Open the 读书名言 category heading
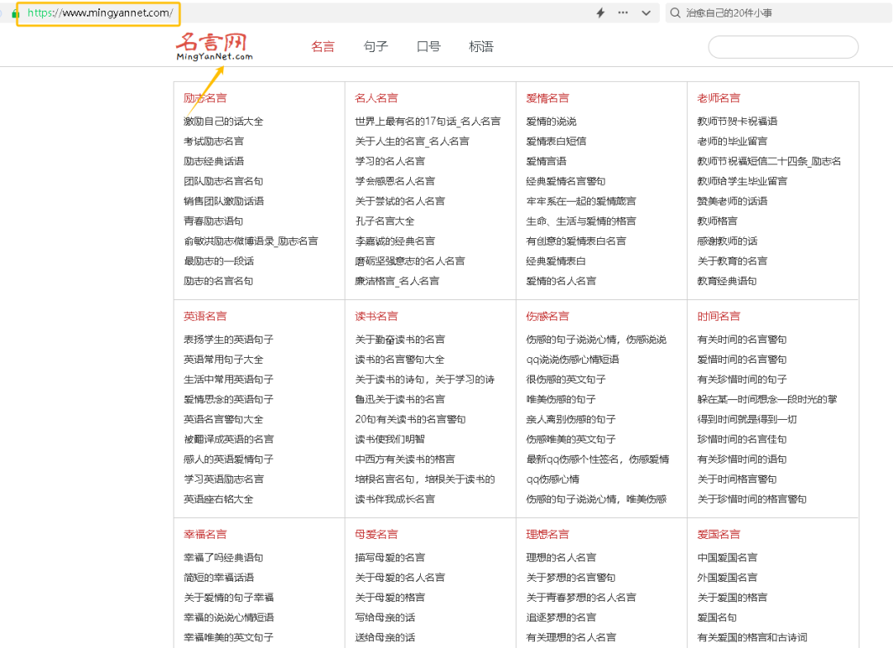 376,316
